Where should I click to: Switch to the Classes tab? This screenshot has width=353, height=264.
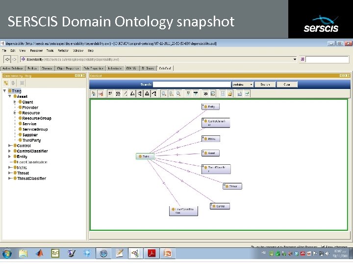coord(47,68)
